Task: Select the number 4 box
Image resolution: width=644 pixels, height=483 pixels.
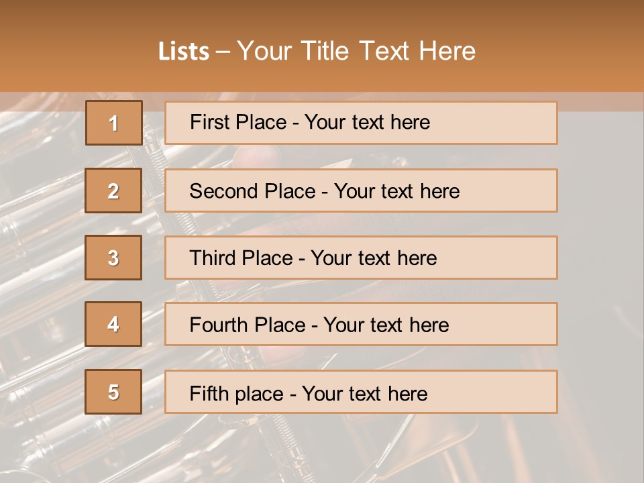Action: click(x=113, y=324)
